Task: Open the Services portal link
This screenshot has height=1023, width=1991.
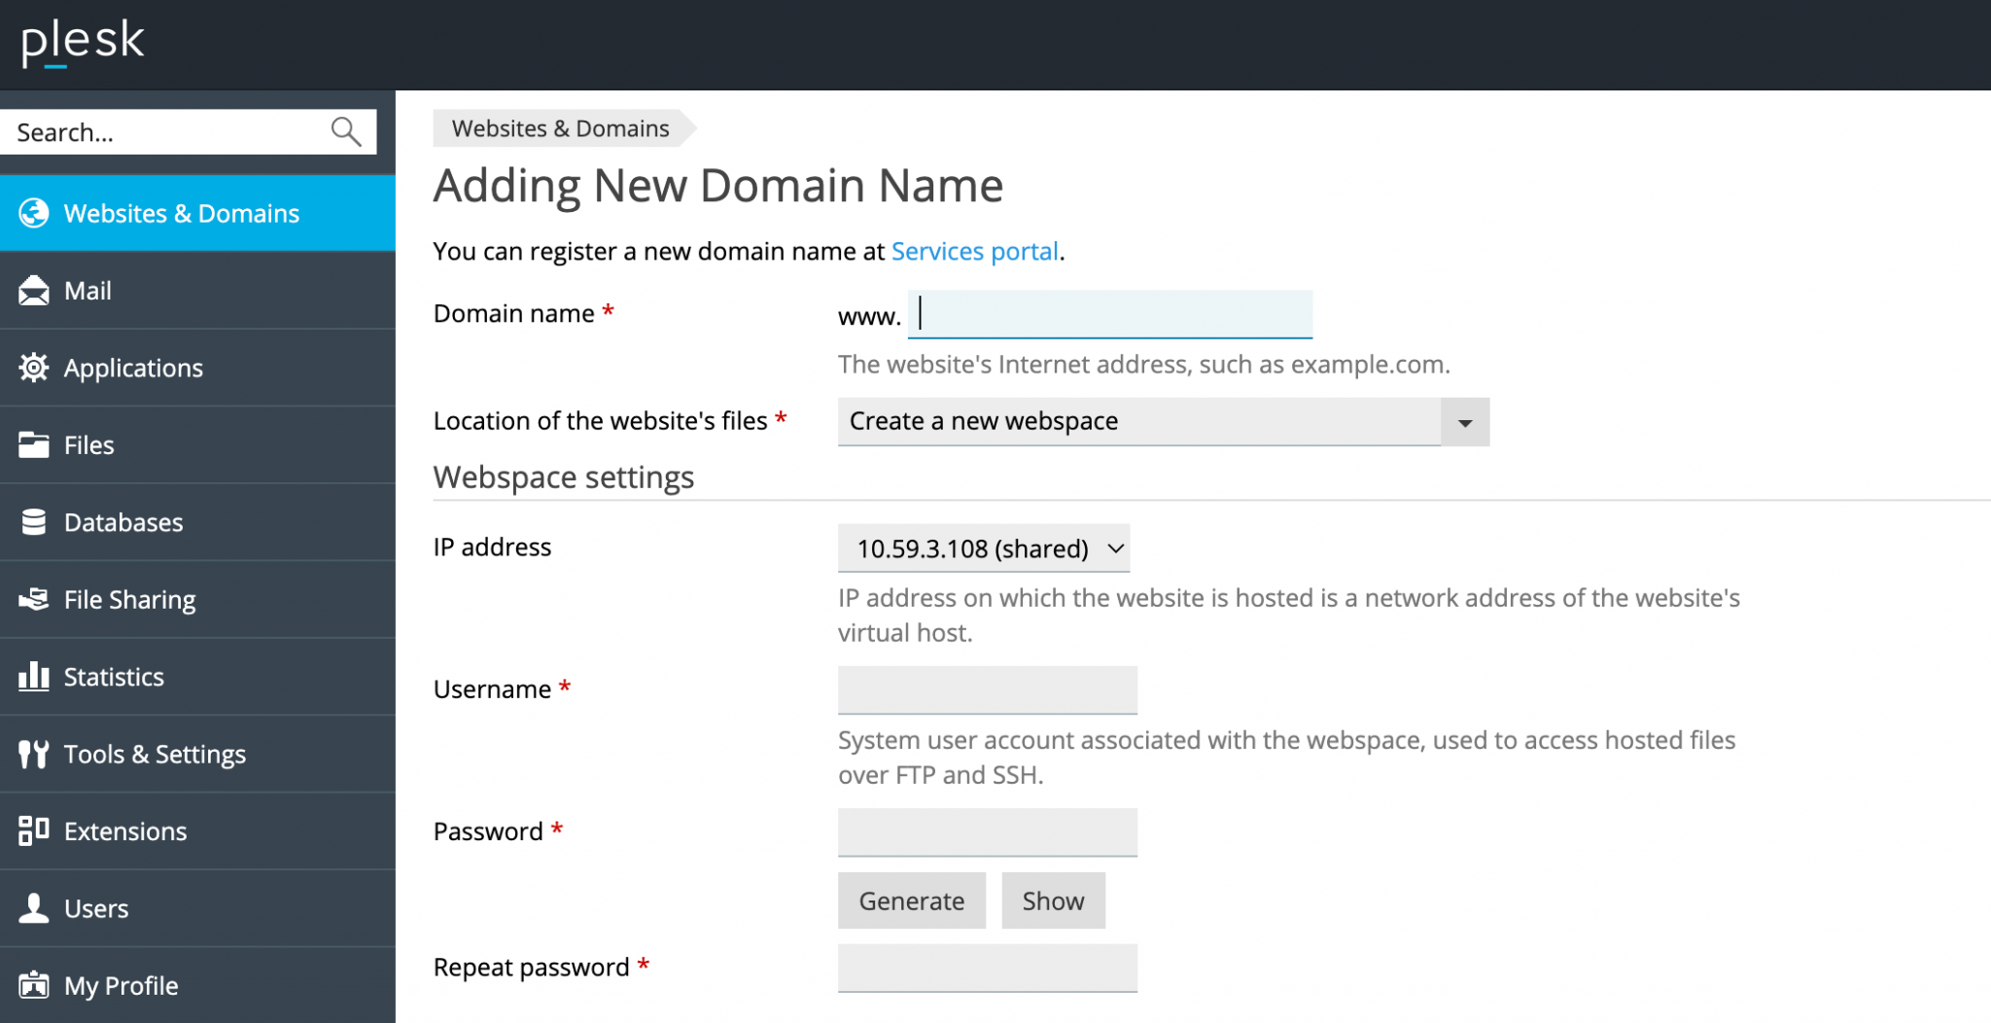Action: (x=974, y=251)
